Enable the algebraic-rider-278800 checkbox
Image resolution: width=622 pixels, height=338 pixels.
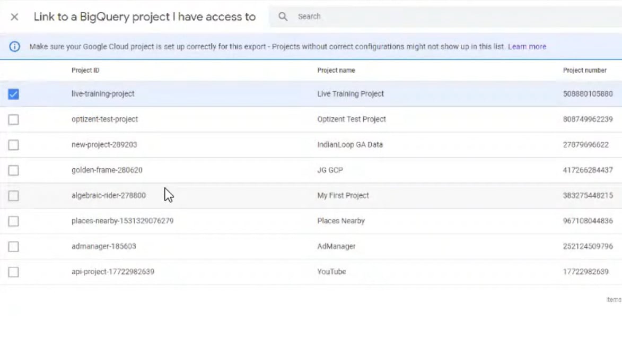click(x=13, y=196)
